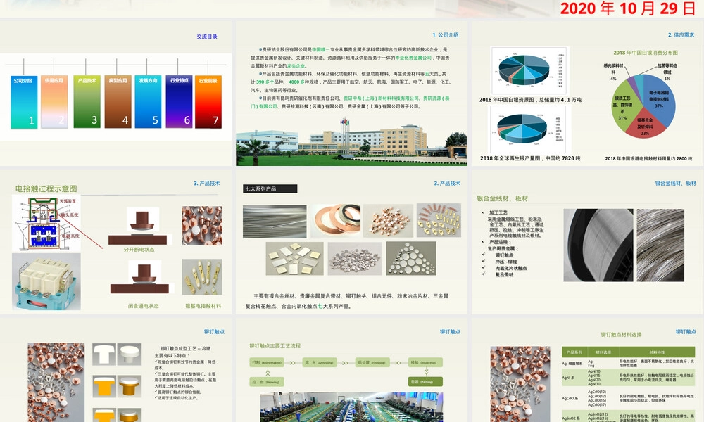
Task: Click the dark green 包装 (Packing) step
Action: (425, 382)
